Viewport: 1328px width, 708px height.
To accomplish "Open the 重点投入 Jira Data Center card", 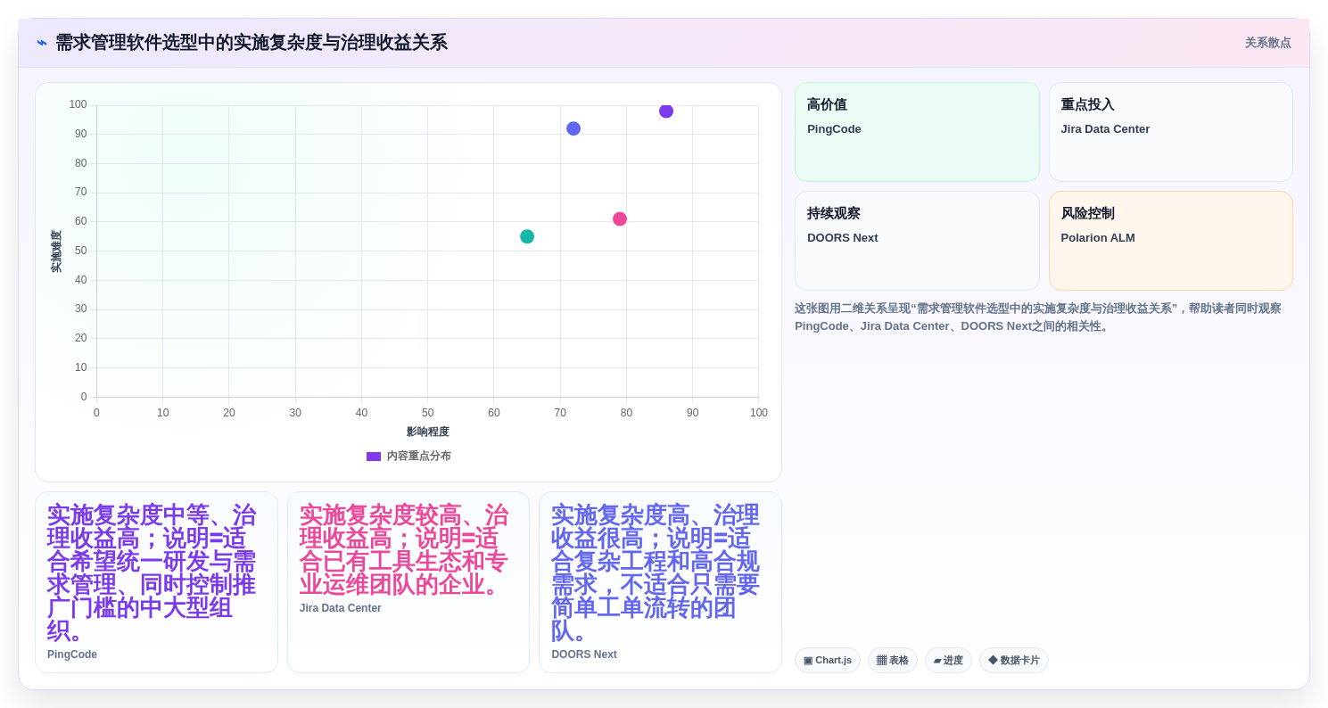I will coord(1171,132).
